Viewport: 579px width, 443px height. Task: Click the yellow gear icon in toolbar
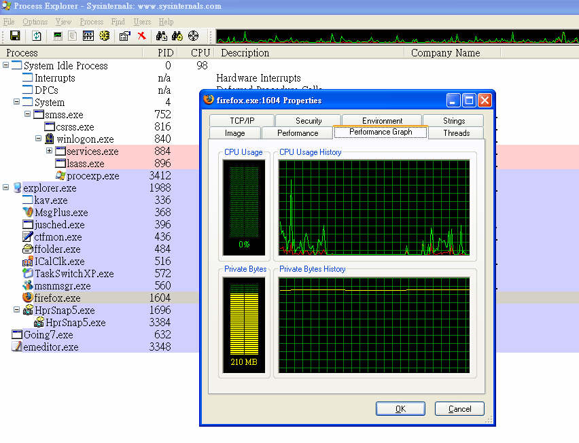tap(104, 36)
